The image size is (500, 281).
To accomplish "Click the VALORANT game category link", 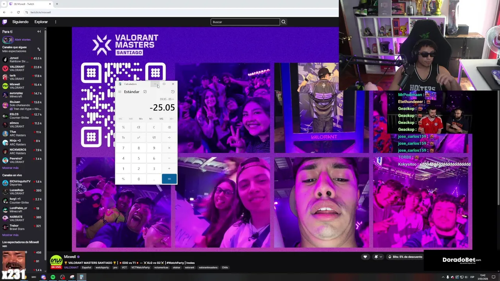I will point(71,267).
